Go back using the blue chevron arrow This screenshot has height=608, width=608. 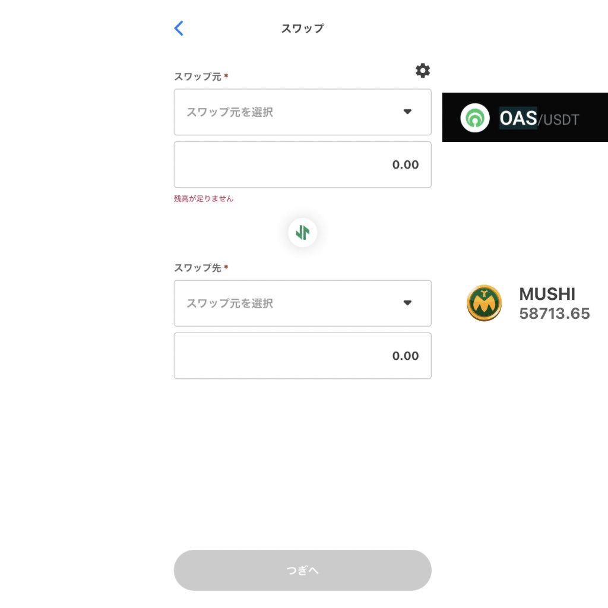[x=179, y=28]
